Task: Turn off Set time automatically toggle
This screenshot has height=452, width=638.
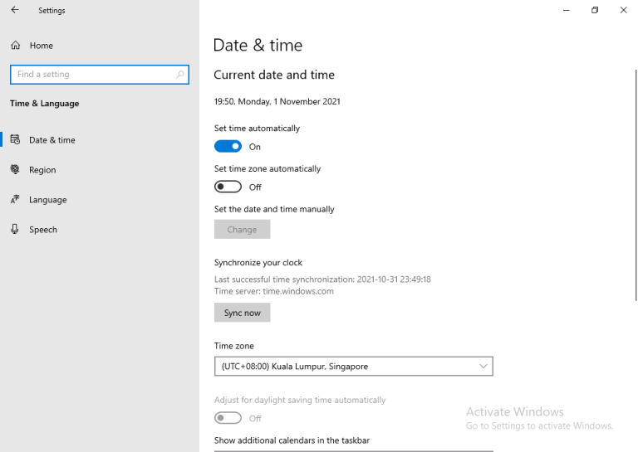Action: point(228,147)
